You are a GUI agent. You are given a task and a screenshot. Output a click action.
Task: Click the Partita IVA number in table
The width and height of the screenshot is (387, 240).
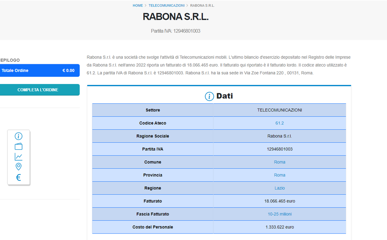click(280, 149)
